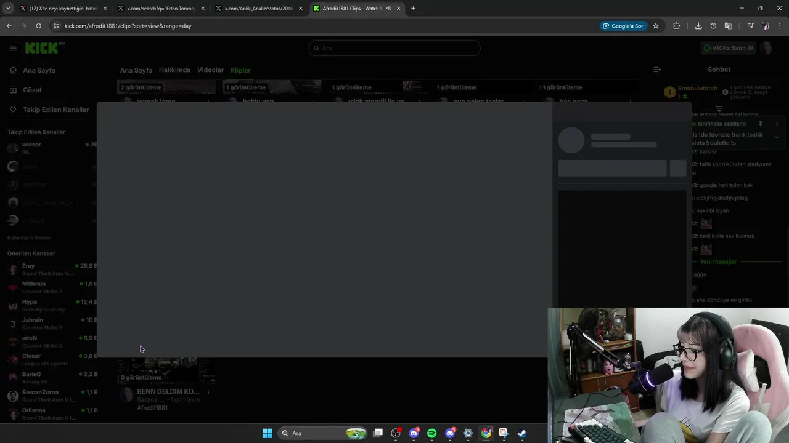Bookmark this page with the star

point(656,26)
